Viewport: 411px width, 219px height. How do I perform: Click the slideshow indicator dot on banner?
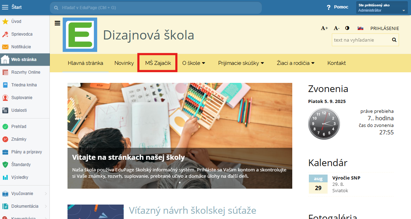pos(180,182)
